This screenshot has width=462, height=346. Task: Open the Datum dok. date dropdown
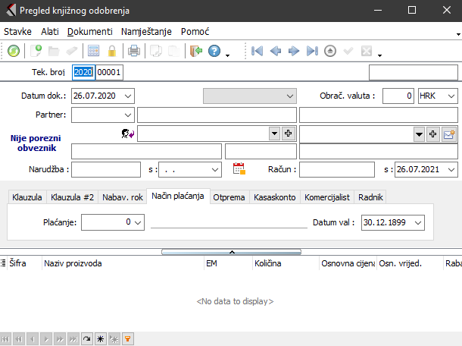(x=126, y=96)
